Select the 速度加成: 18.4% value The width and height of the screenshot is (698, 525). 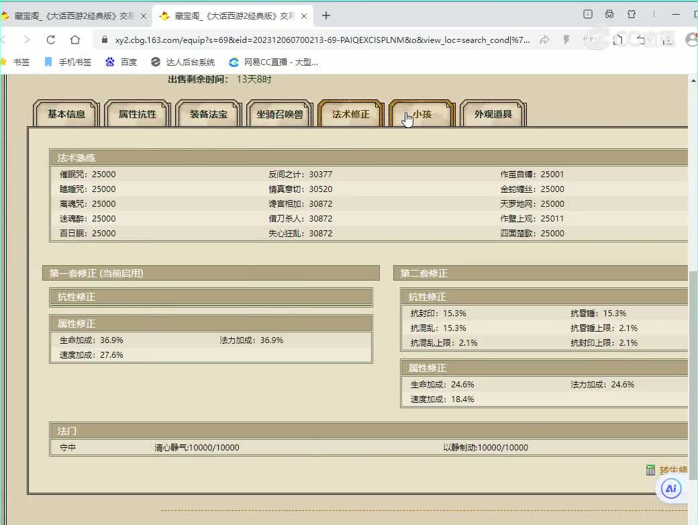(x=442, y=399)
